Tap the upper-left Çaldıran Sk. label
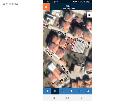This screenshot has width=135, height=101. pos(61,33)
